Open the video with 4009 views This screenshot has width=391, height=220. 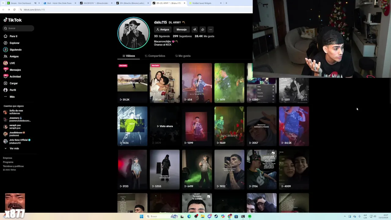coord(294,170)
